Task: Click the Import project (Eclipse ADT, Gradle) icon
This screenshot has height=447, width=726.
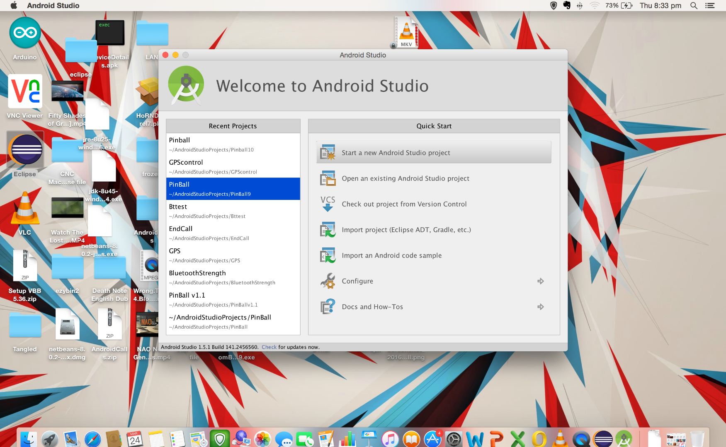Action: (328, 230)
